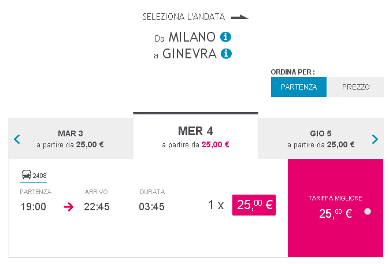
Task: Open info icon next to GINEVRA
Action: (x=226, y=54)
